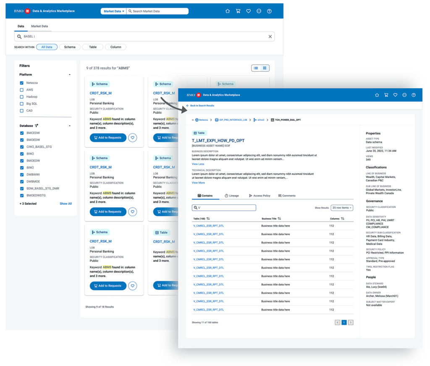Clear the BASEL search with the X icon
430x366 pixels.
(270, 37)
